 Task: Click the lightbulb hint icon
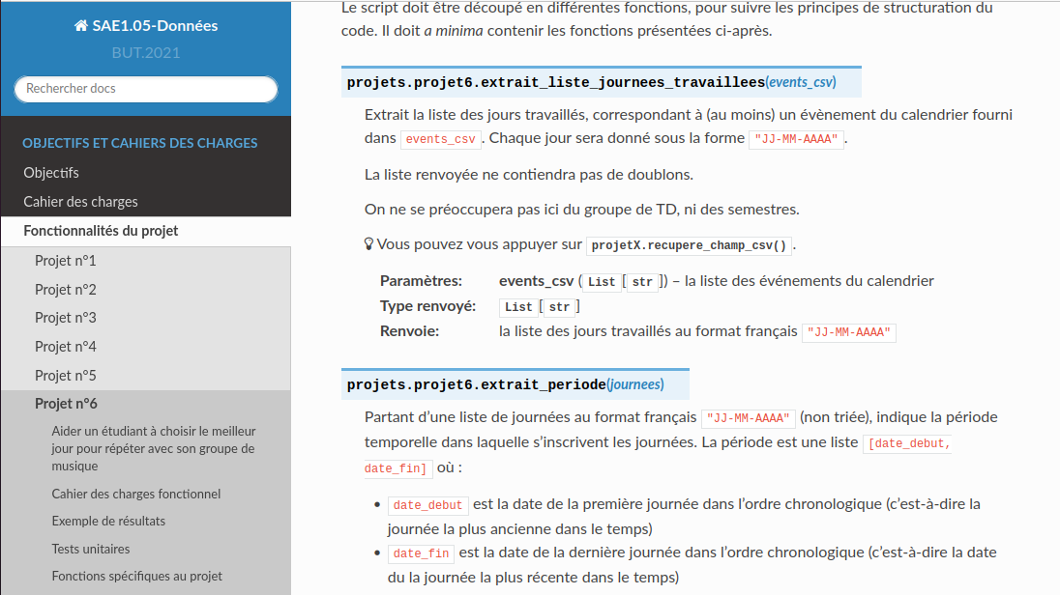[x=369, y=244]
